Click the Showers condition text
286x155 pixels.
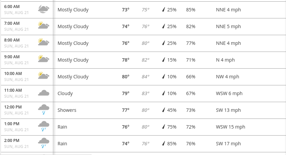tap(67, 110)
